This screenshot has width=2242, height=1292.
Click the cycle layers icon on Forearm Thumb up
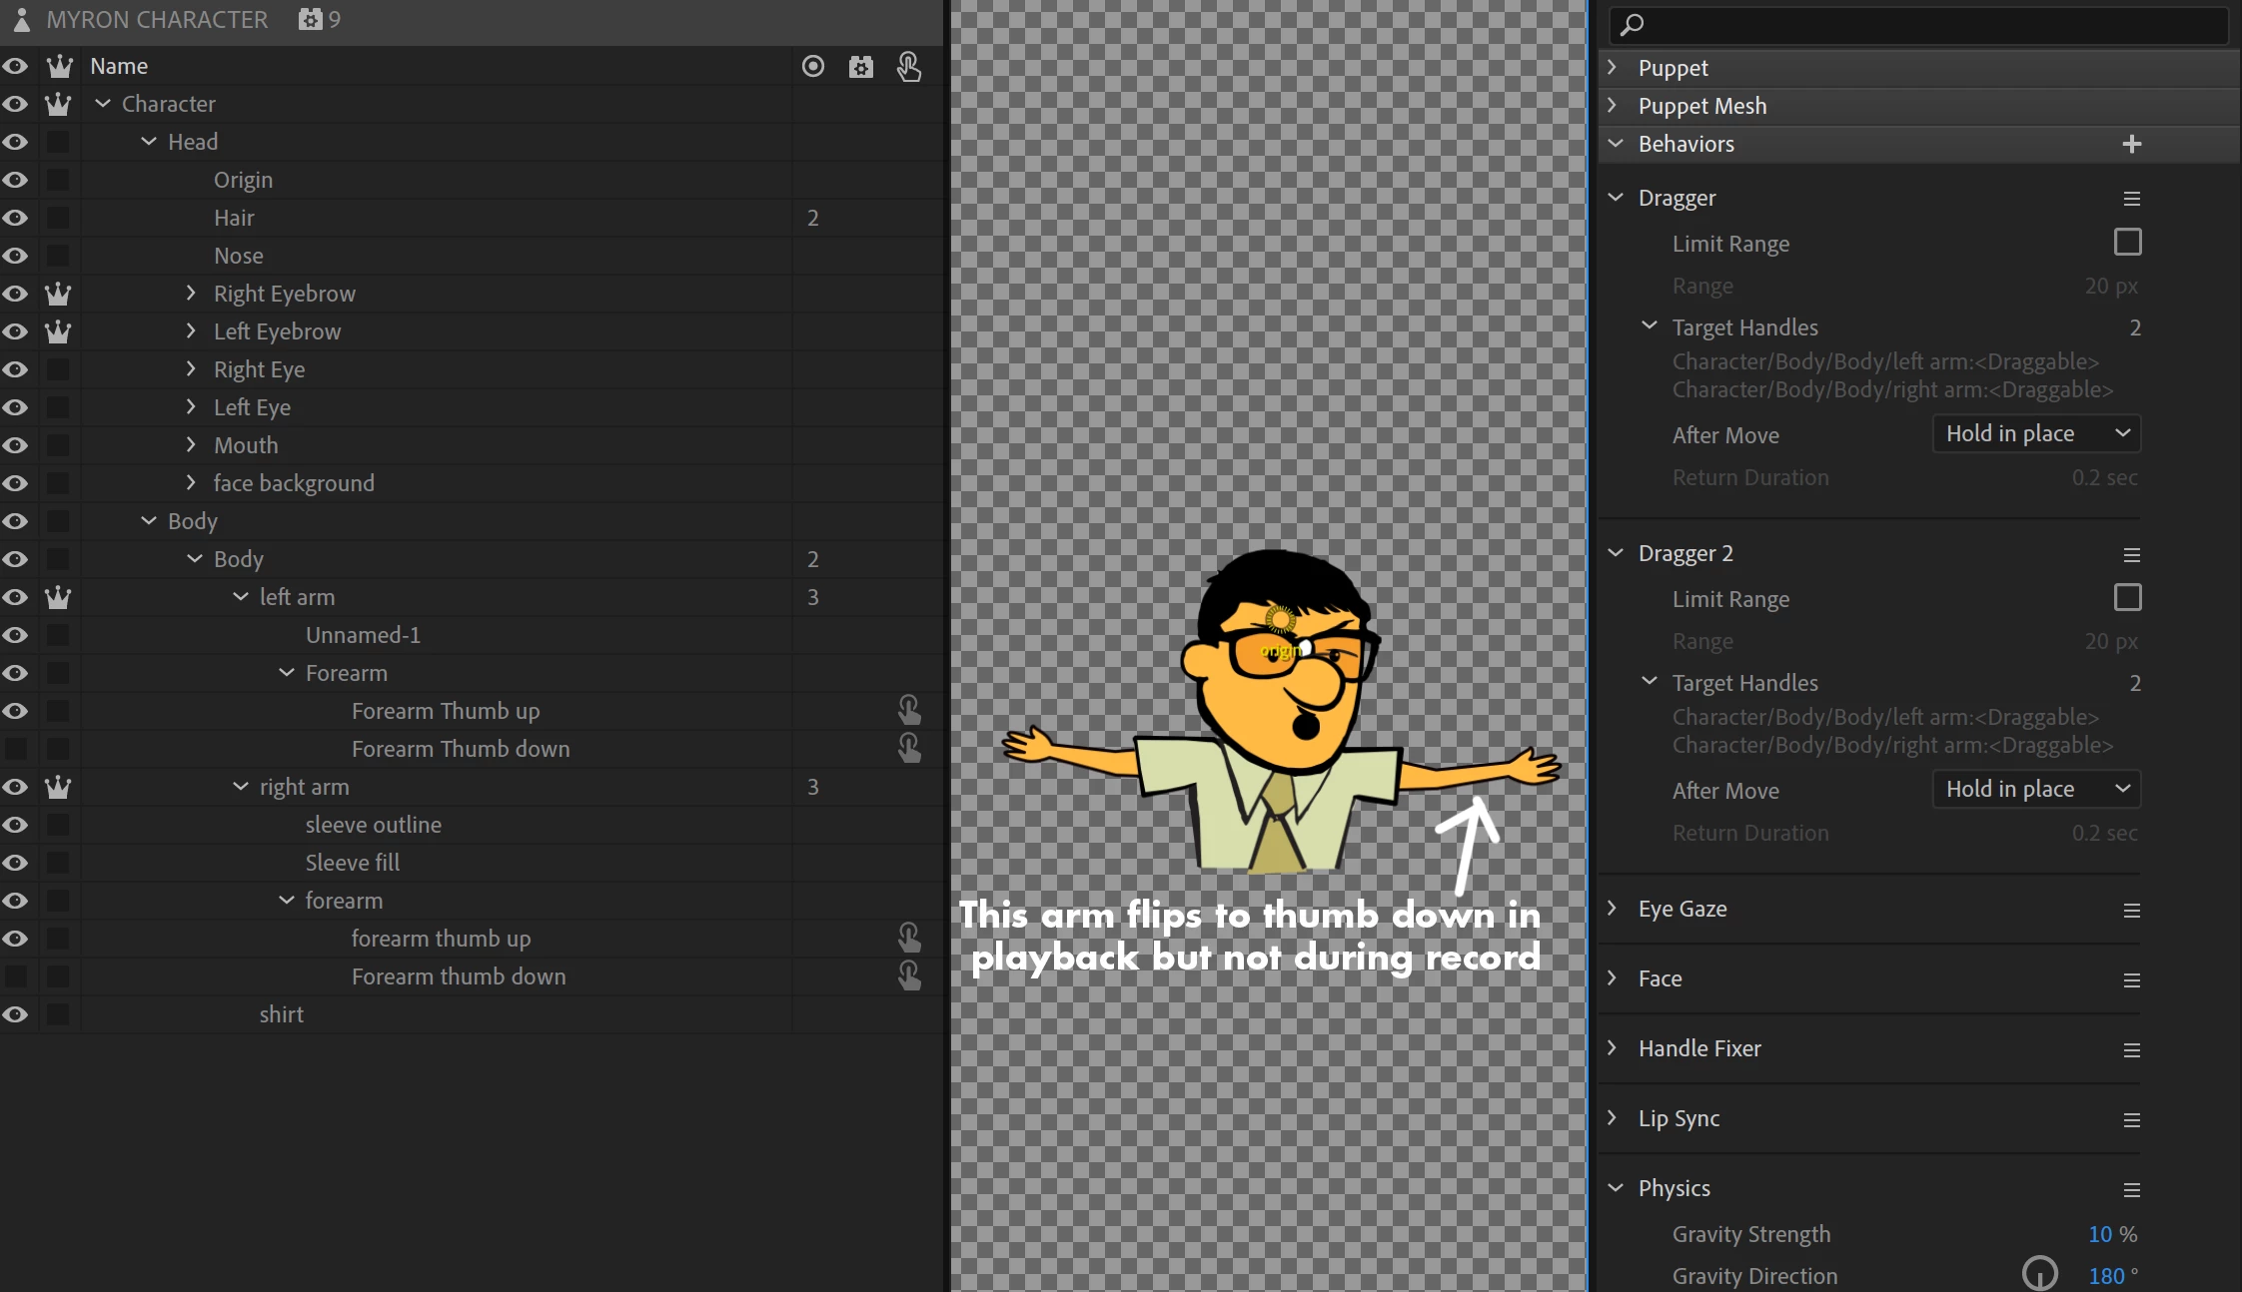click(x=908, y=710)
